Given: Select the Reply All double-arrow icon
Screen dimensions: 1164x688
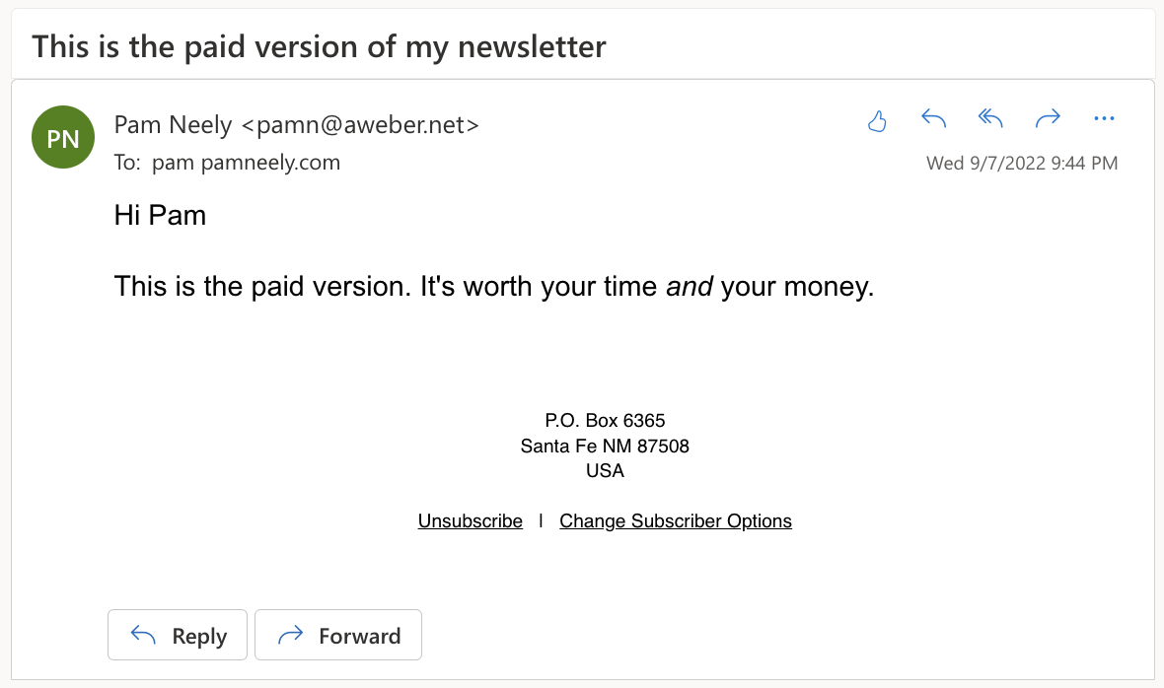Looking at the screenshot, I should pyautogui.click(x=990, y=118).
